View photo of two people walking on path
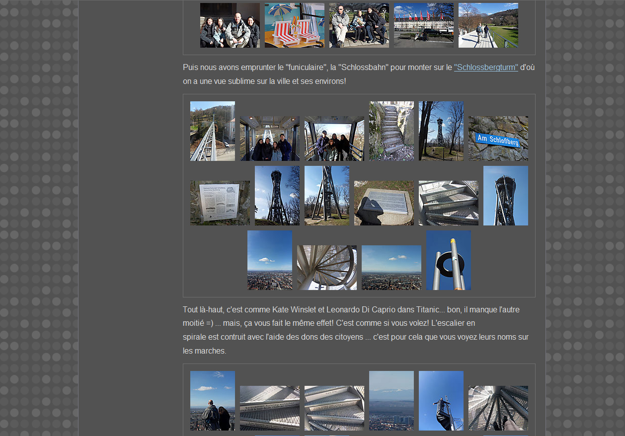 click(x=488, y=25)
